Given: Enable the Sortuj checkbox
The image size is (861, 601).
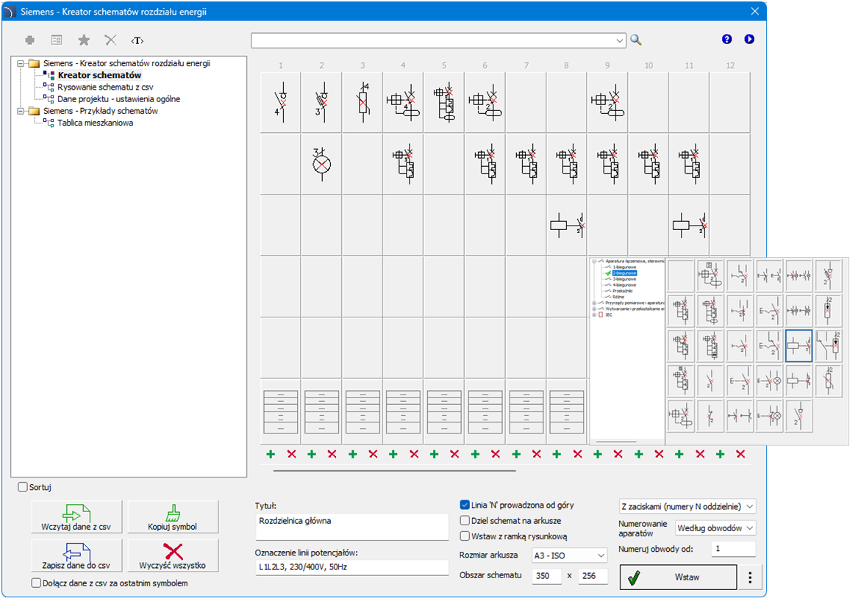Looking at the screenshot, I should coord(23,486).
